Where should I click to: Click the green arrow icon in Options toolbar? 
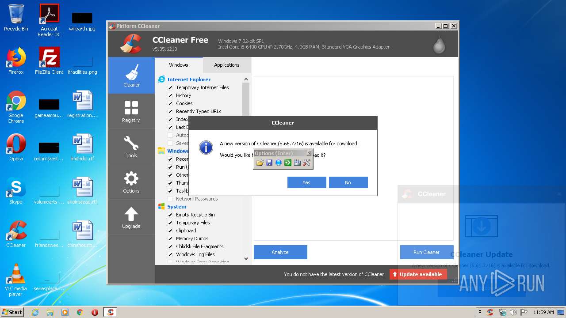click(288, 163)
